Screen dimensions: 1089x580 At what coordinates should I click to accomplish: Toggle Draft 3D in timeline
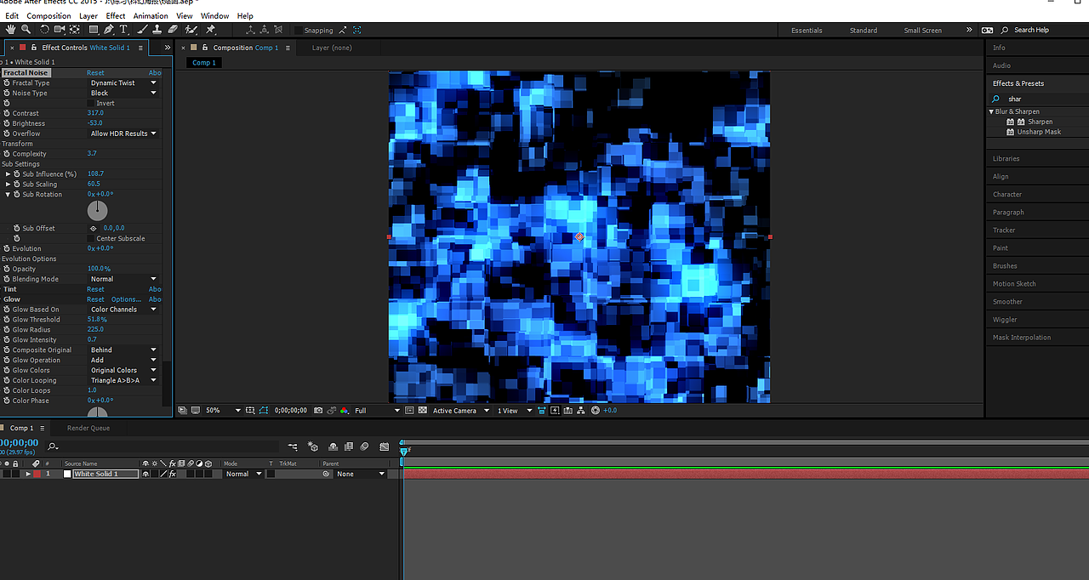coord(312,446)
